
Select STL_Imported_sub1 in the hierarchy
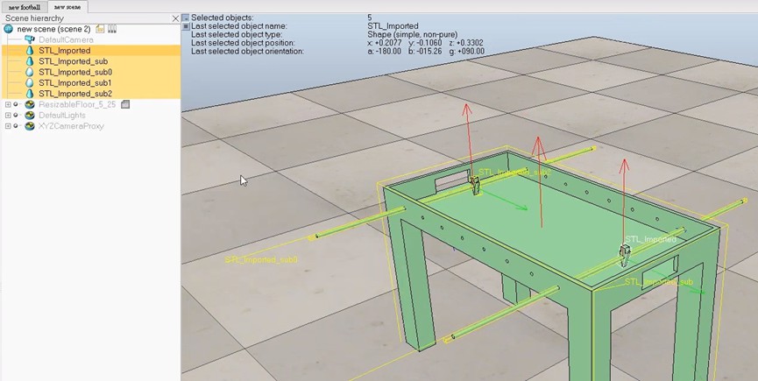(x=75, y=83)
